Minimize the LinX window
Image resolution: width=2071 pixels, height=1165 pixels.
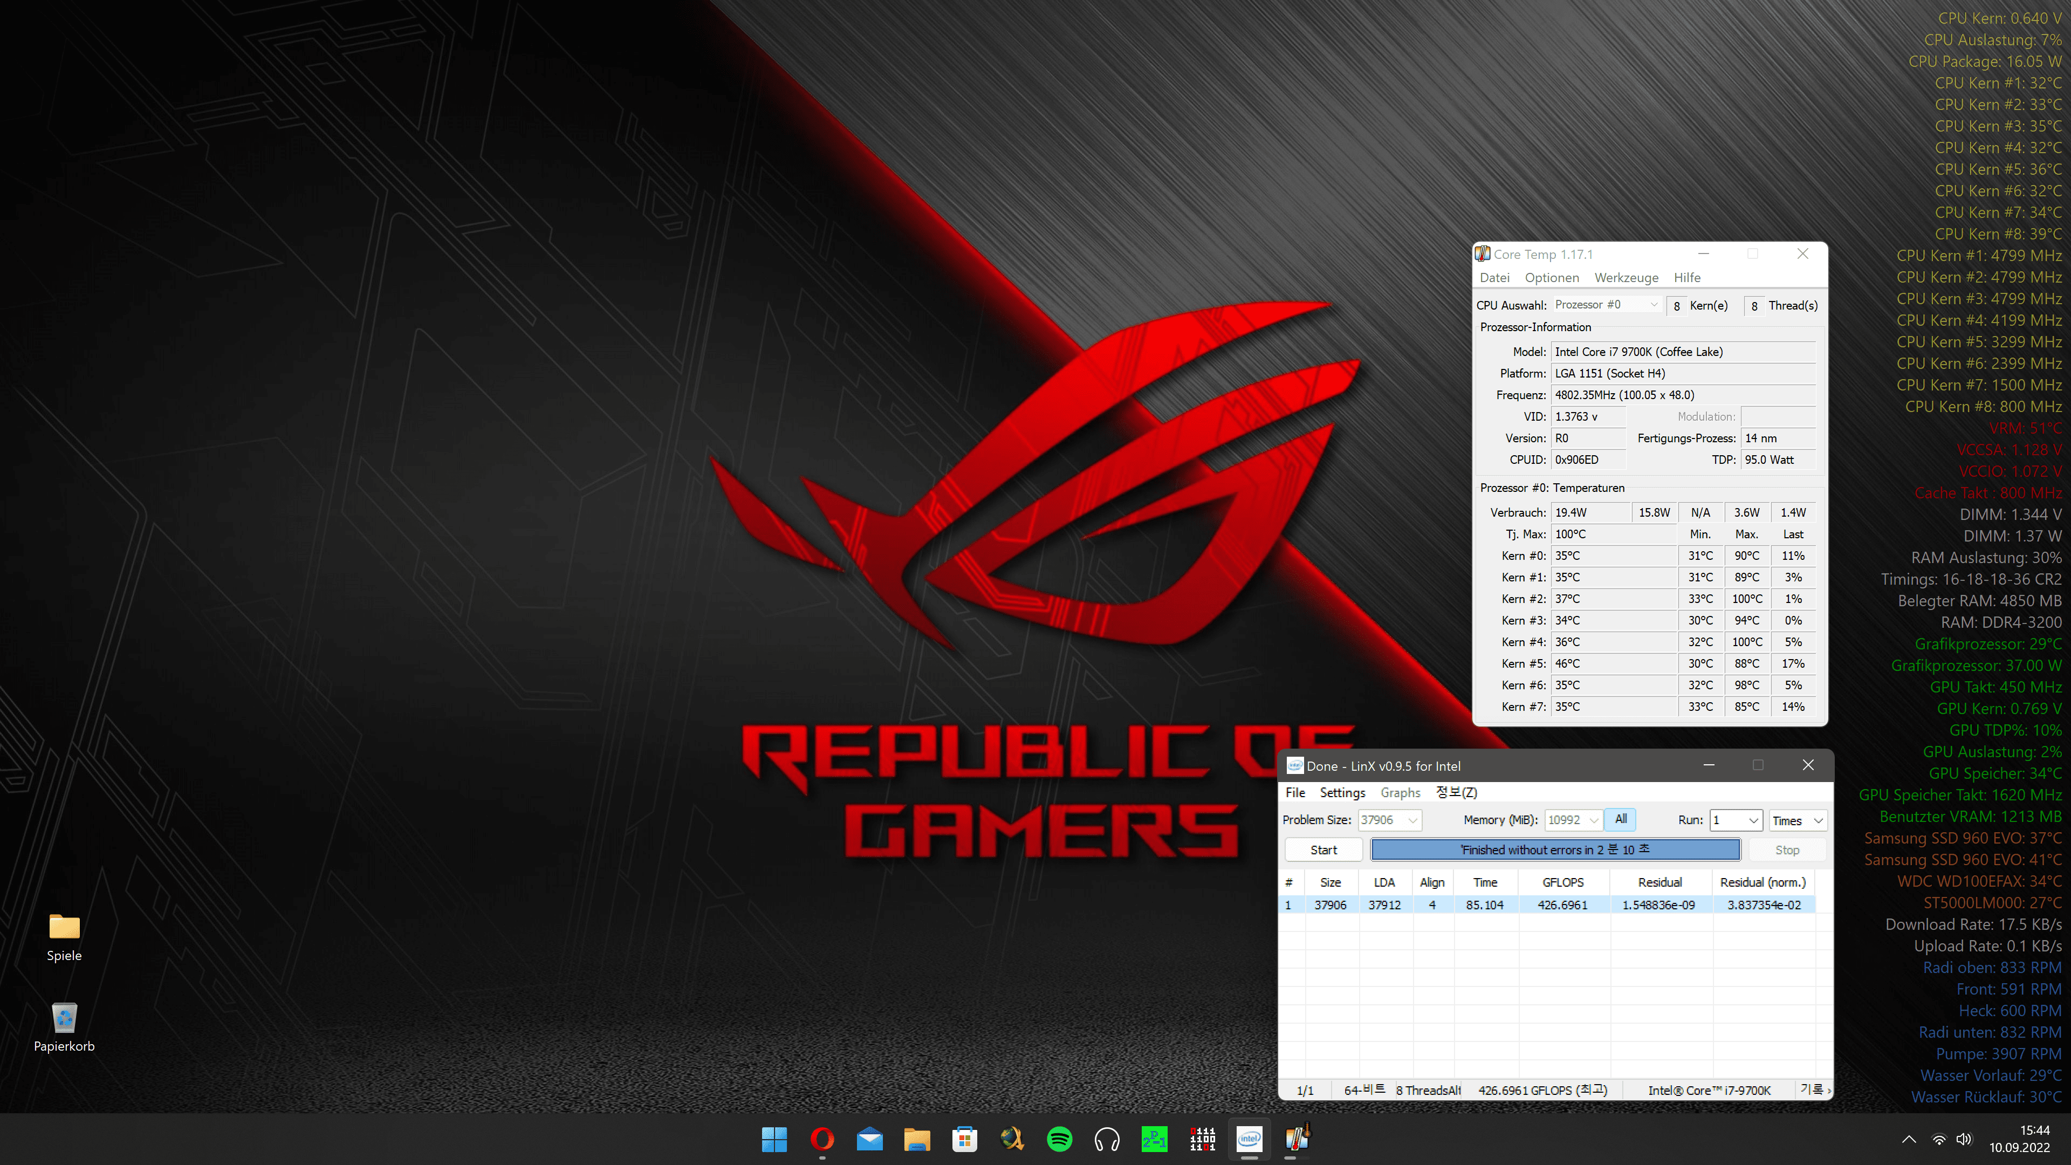pyautogui.click(x=1709, y=765)
